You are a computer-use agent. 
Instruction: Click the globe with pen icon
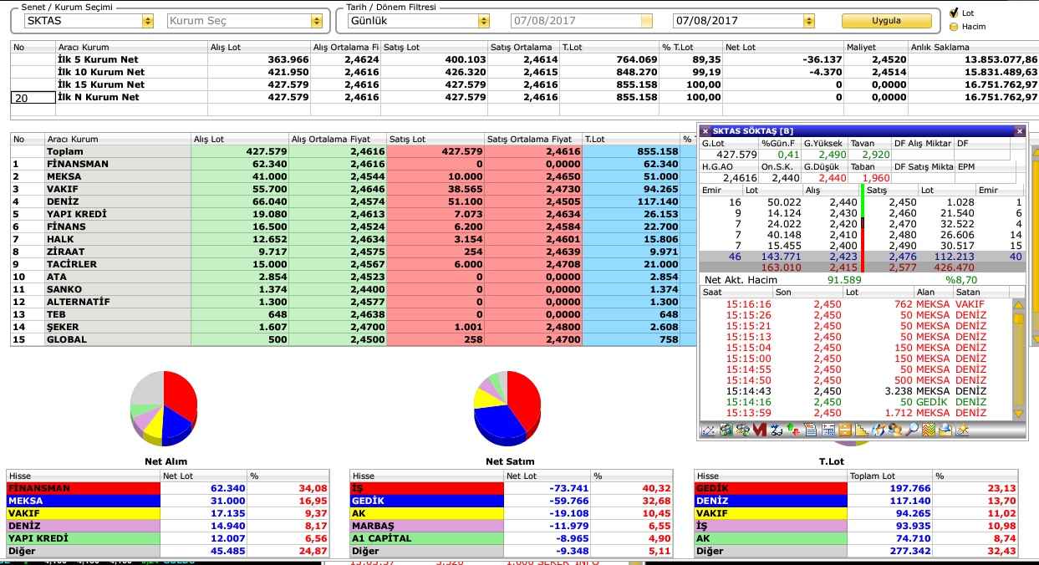[879, 430]
